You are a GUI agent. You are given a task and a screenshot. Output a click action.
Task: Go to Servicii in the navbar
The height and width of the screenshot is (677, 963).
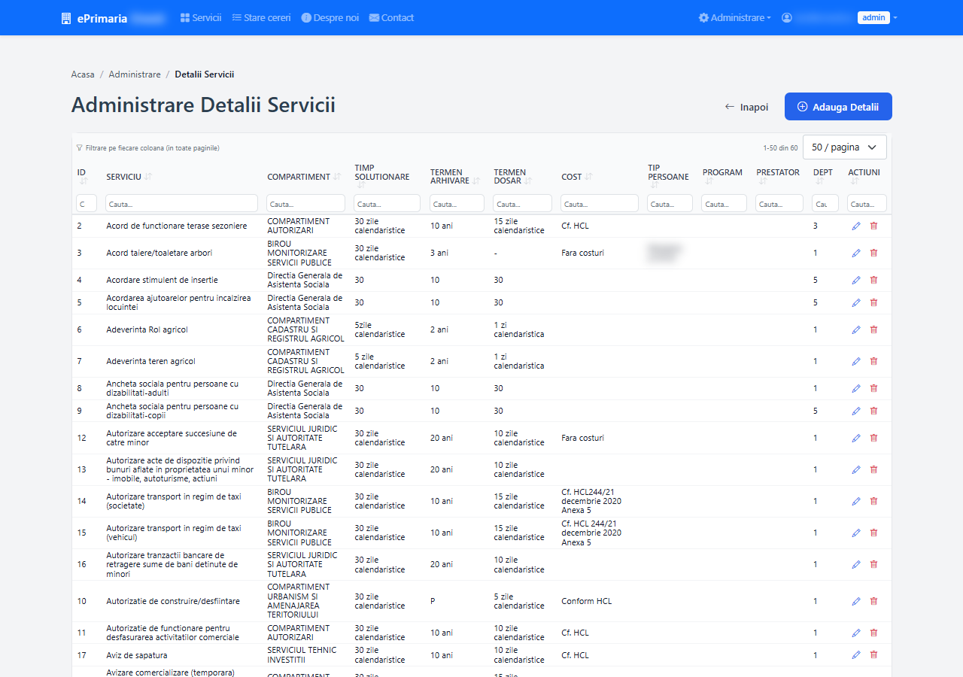[x=201, y=17]
